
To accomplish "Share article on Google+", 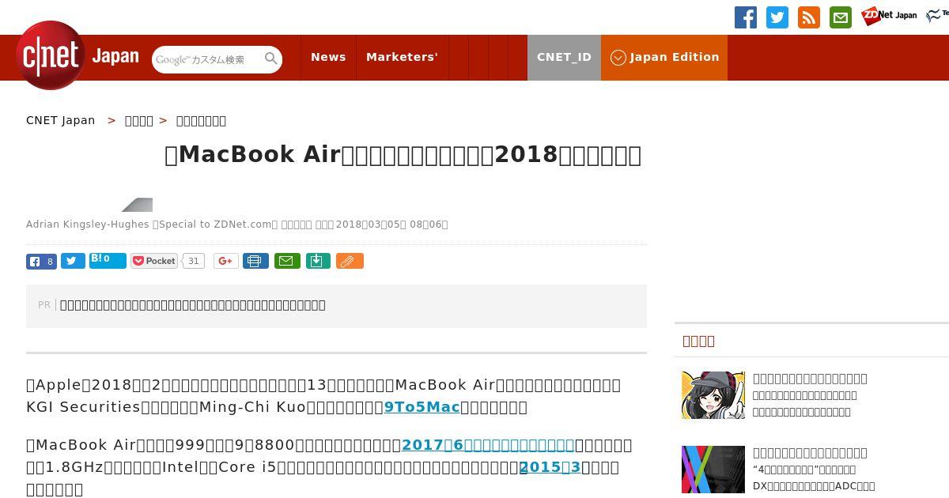I will click(226, 261).
